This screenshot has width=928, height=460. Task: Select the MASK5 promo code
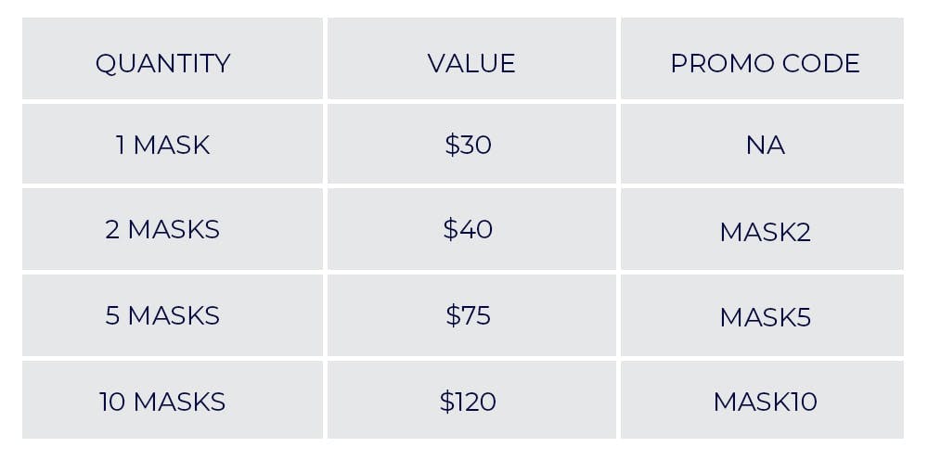tap(765, 317)
